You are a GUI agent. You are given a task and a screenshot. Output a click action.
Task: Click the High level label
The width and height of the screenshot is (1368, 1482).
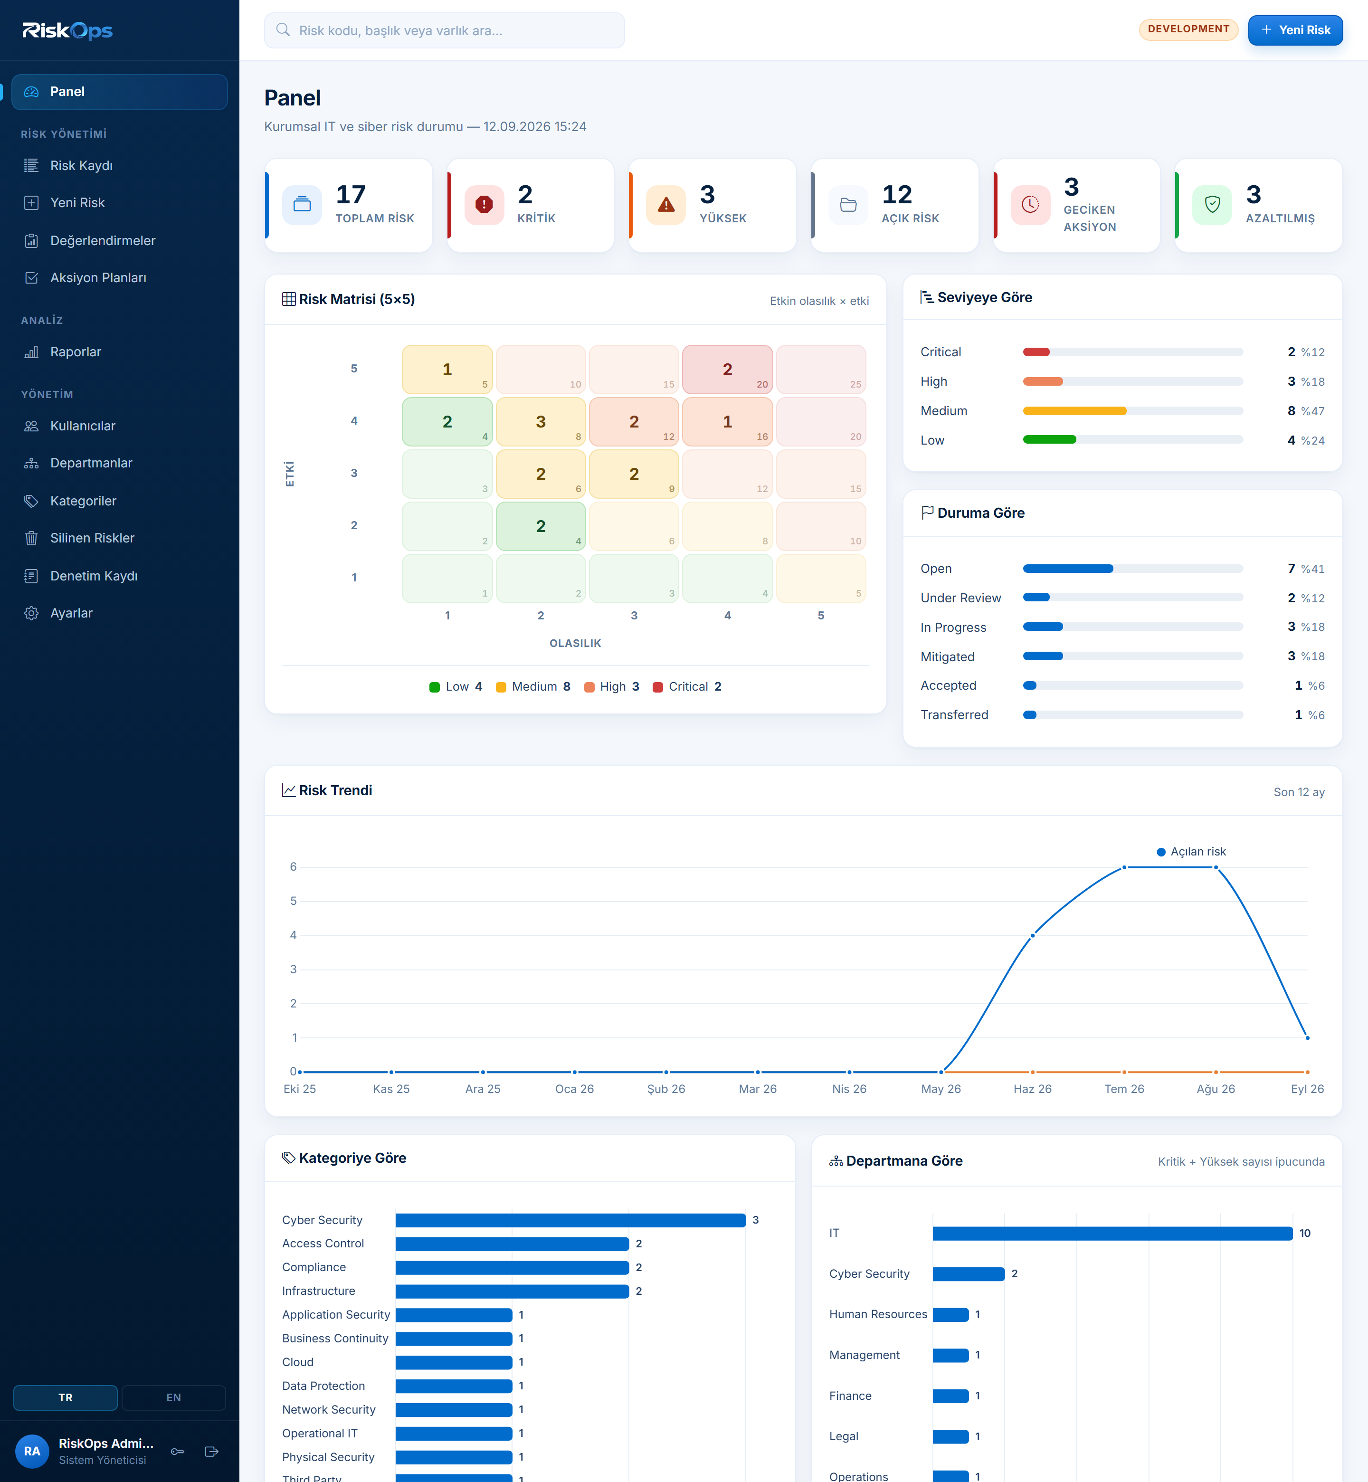[933, 381]
